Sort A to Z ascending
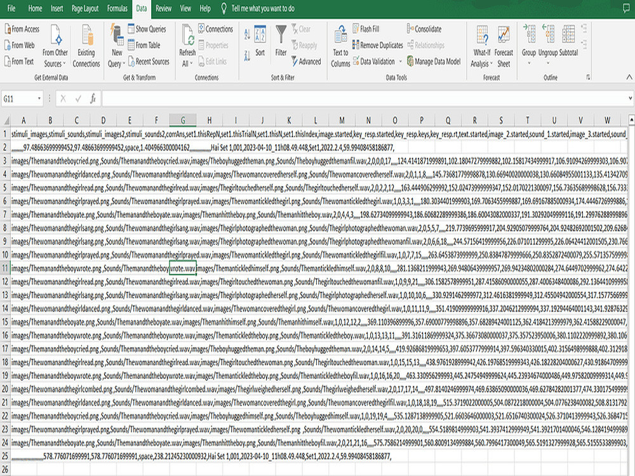This screenshot has height=476, width=635. (247, 34)
